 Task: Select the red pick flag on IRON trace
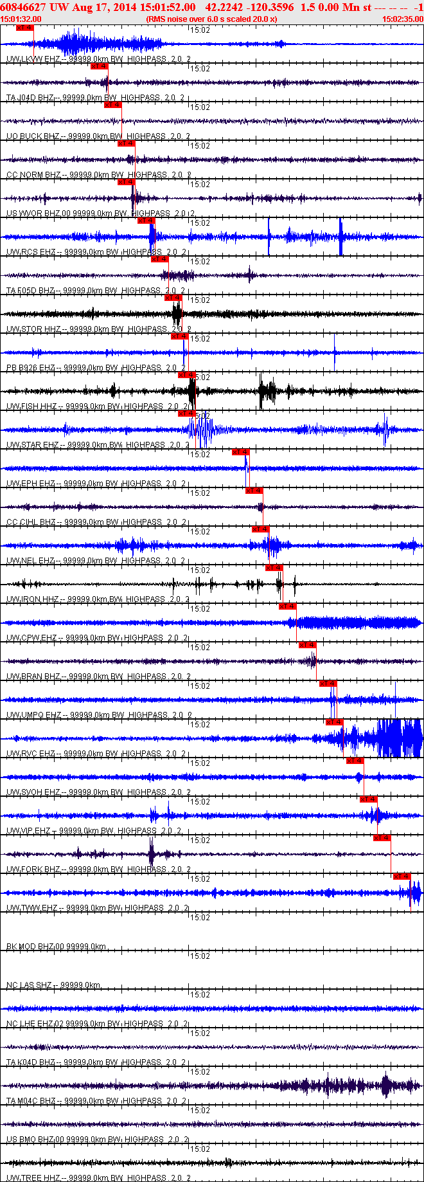274,568
